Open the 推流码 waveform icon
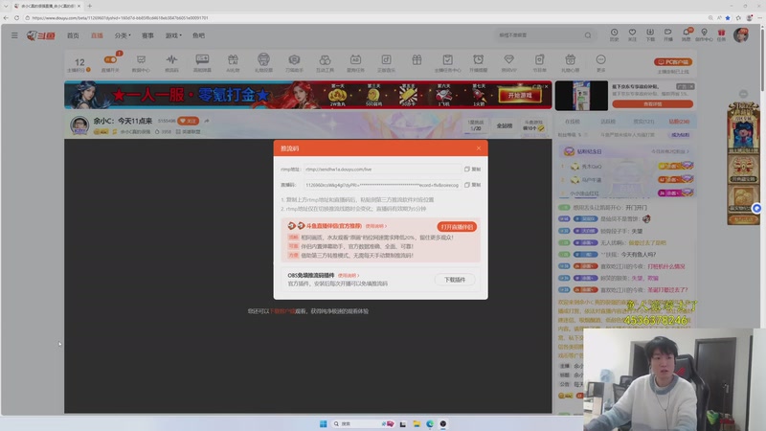This screenshot has width=766, height=431. coord(171,62)
